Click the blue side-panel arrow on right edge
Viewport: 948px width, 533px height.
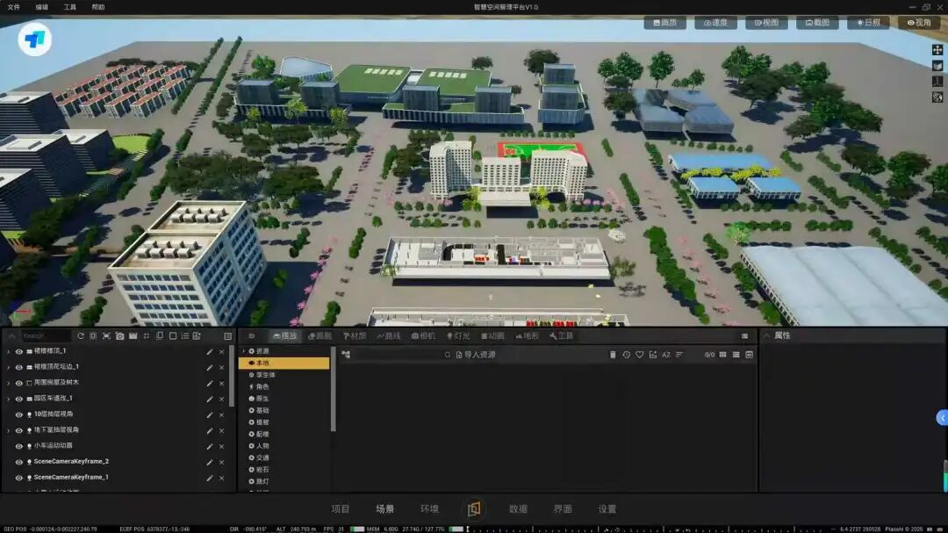[942, 417]
